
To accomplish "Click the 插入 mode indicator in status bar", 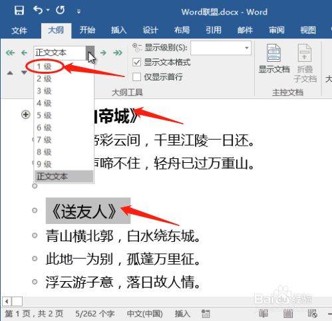I will tap(182, 314).
